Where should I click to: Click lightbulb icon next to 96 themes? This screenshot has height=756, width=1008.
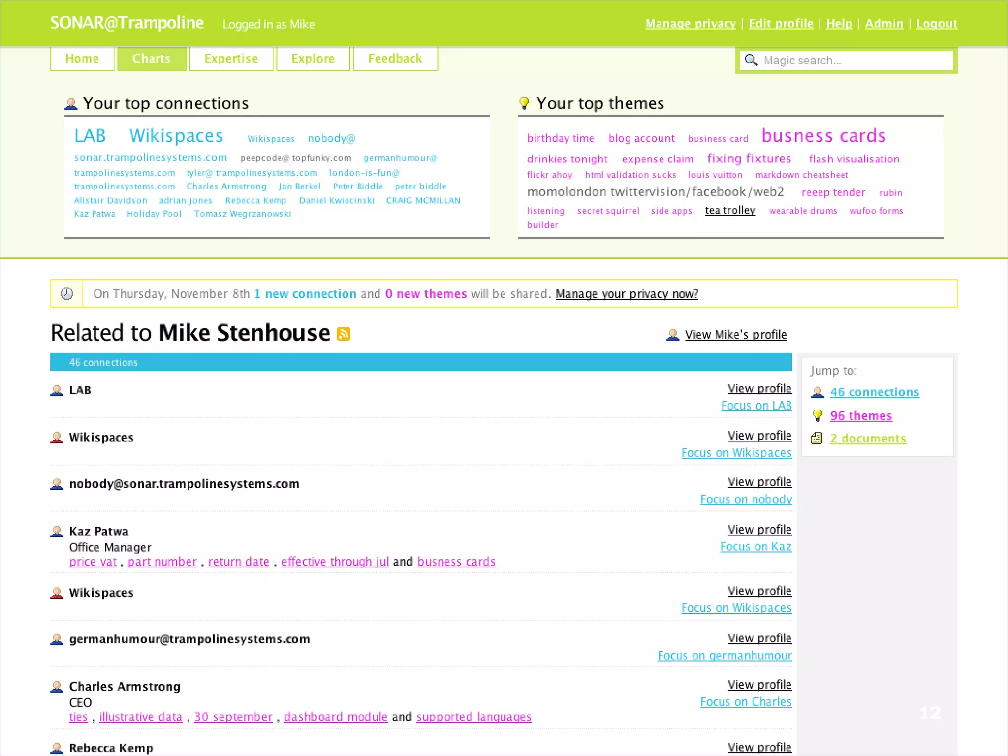(x=818, y=415)
